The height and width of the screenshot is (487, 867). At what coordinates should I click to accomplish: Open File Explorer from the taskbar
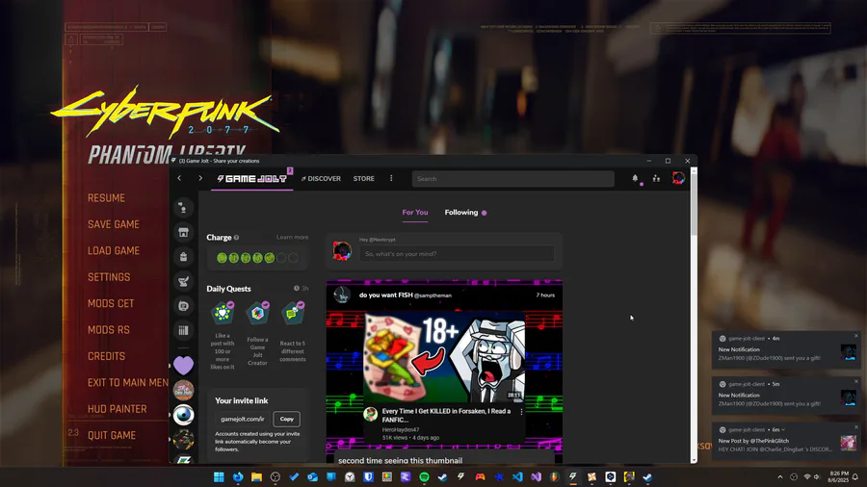pyautogui.click(x=256, y=476)
